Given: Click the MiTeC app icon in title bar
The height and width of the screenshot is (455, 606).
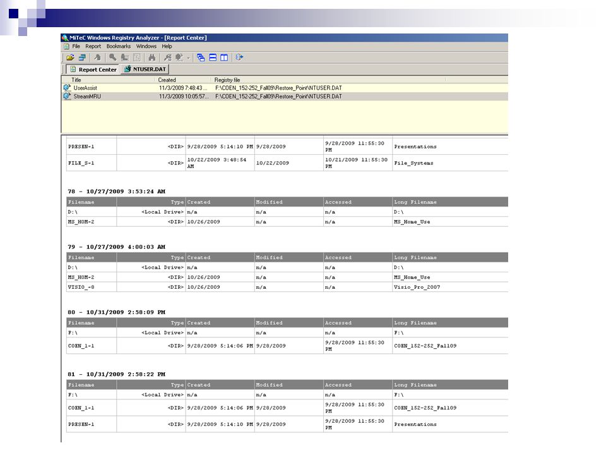Looking at the screenshot, I should point(65,38).
